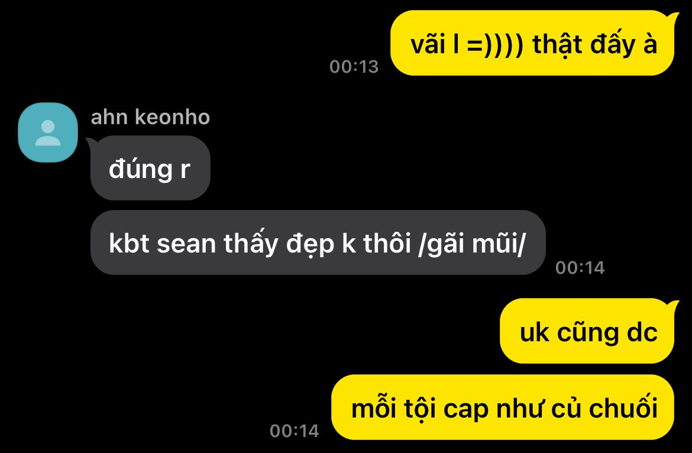Tap the "uk cũng dc" yellow bubble

588,331
